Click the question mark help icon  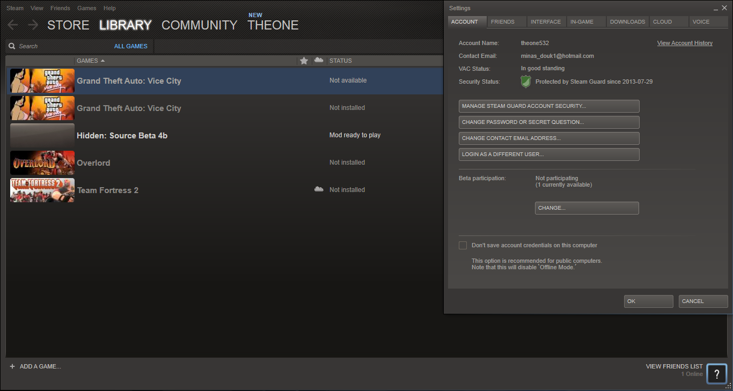pyautogui.click(x=717, y=374)
